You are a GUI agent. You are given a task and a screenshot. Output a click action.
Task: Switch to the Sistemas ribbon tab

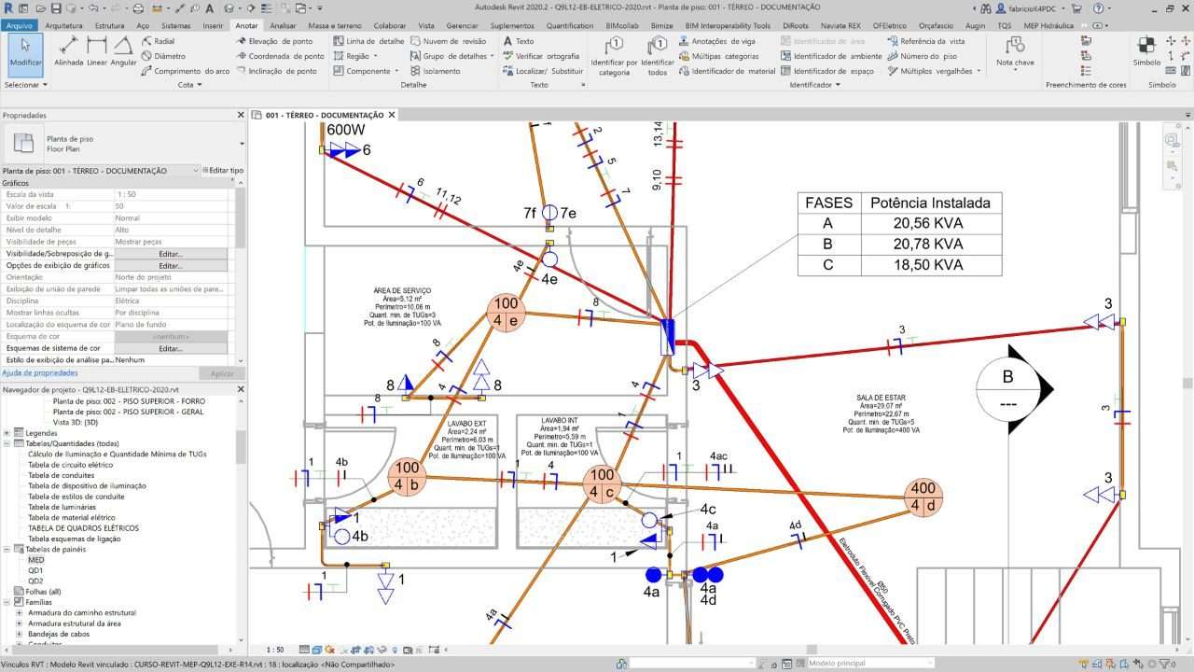tap(175, 26)
